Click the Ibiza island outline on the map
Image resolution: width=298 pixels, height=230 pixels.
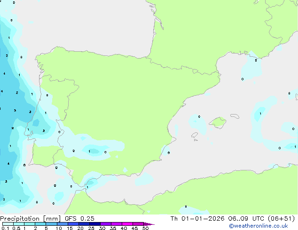pyautogui.click(x=195, y=135)
